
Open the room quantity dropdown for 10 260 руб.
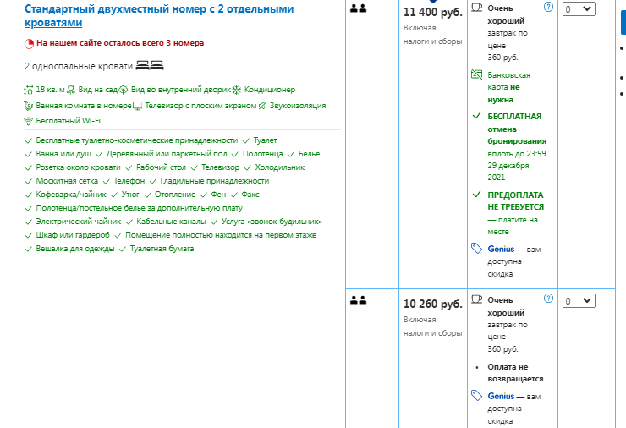click(579, 300)
